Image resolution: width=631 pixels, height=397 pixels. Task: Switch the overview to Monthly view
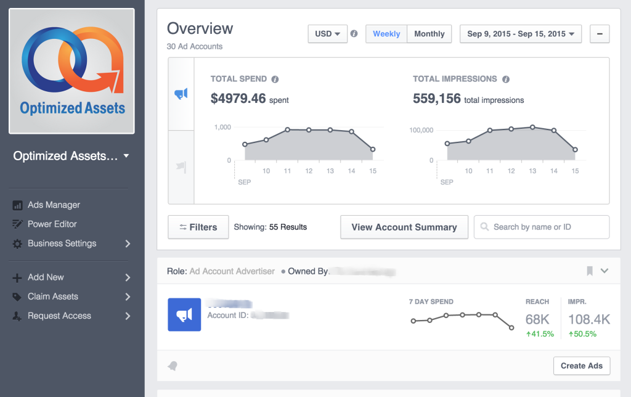(429, 34)
